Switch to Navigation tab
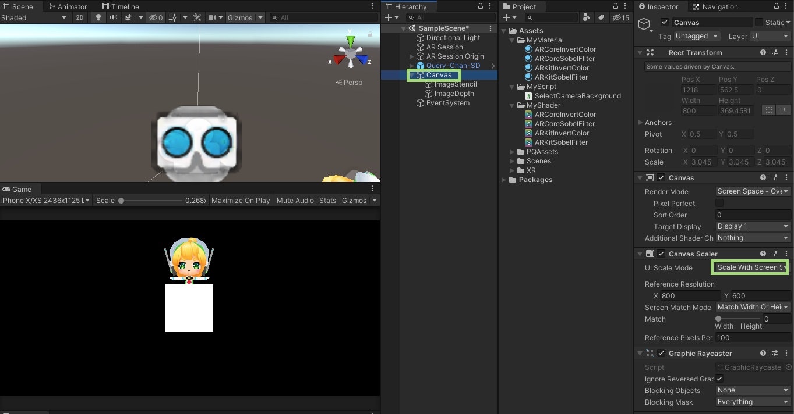Screen dimensions: 794x414 [x=715, y=6]
